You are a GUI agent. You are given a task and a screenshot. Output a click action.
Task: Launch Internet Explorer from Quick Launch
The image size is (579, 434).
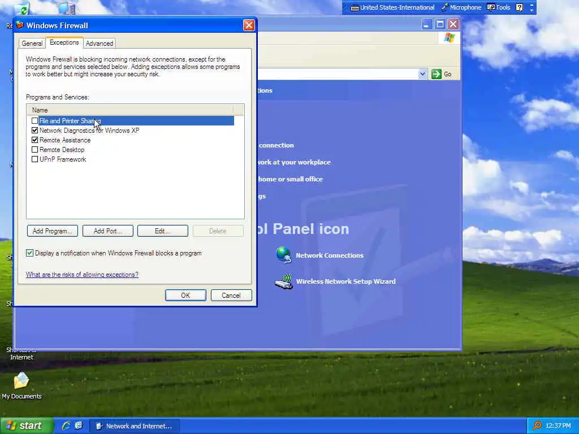(x=66, y=426)
